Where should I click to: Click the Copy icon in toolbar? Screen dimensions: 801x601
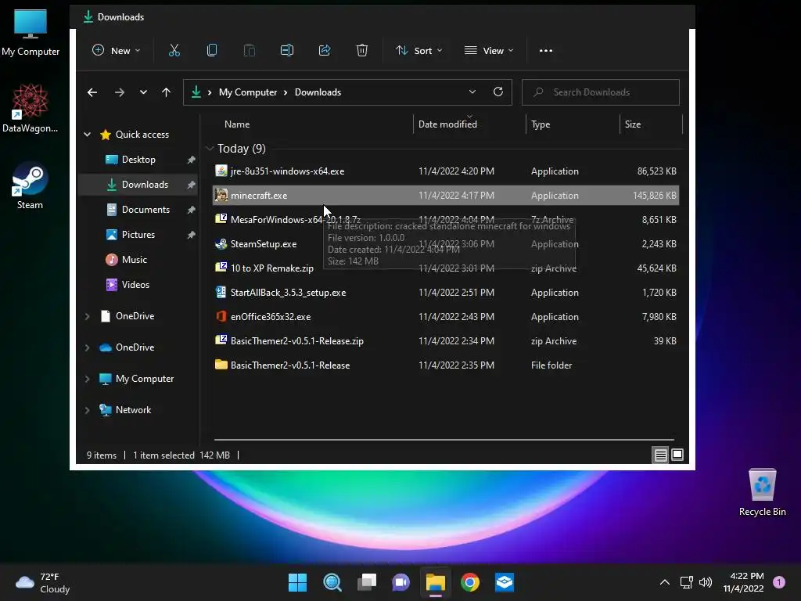(211, 50)
